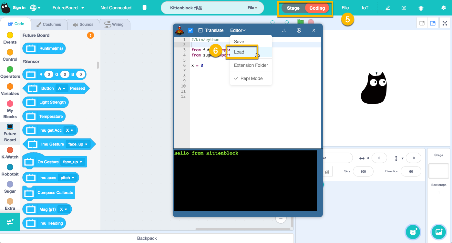Open the Button A selector dropdown
This screenshot has width=452, height=243.
tap(62, 88)
